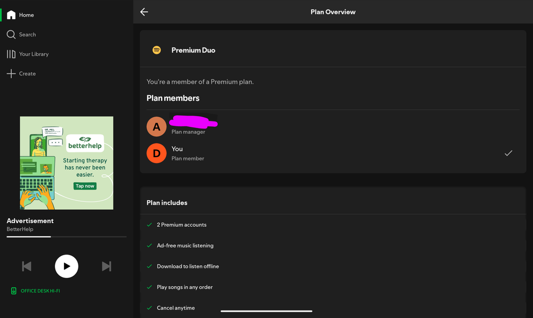Seek along the playback progress bar
This screenshot has width=533, height=318.
click(67, 237)
